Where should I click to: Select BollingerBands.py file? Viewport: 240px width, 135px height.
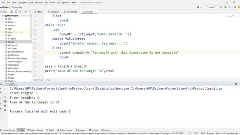[x=16, y=52]
